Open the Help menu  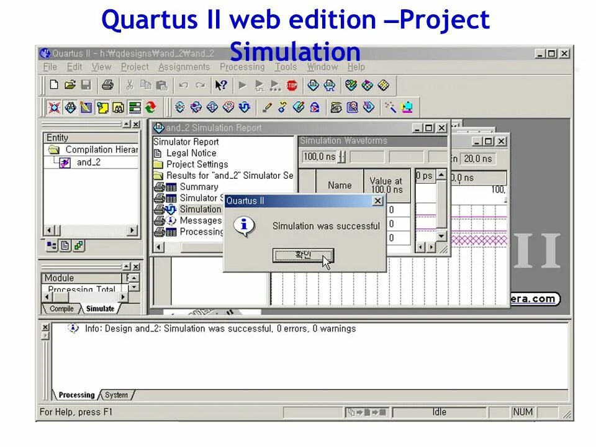click(356, 67)
